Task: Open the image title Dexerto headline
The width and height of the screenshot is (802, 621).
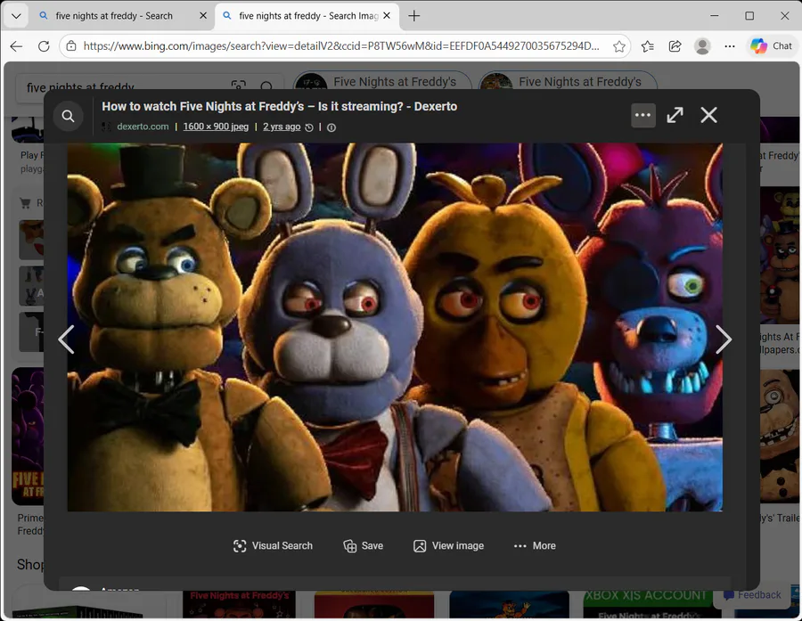Action: (279, 106)
